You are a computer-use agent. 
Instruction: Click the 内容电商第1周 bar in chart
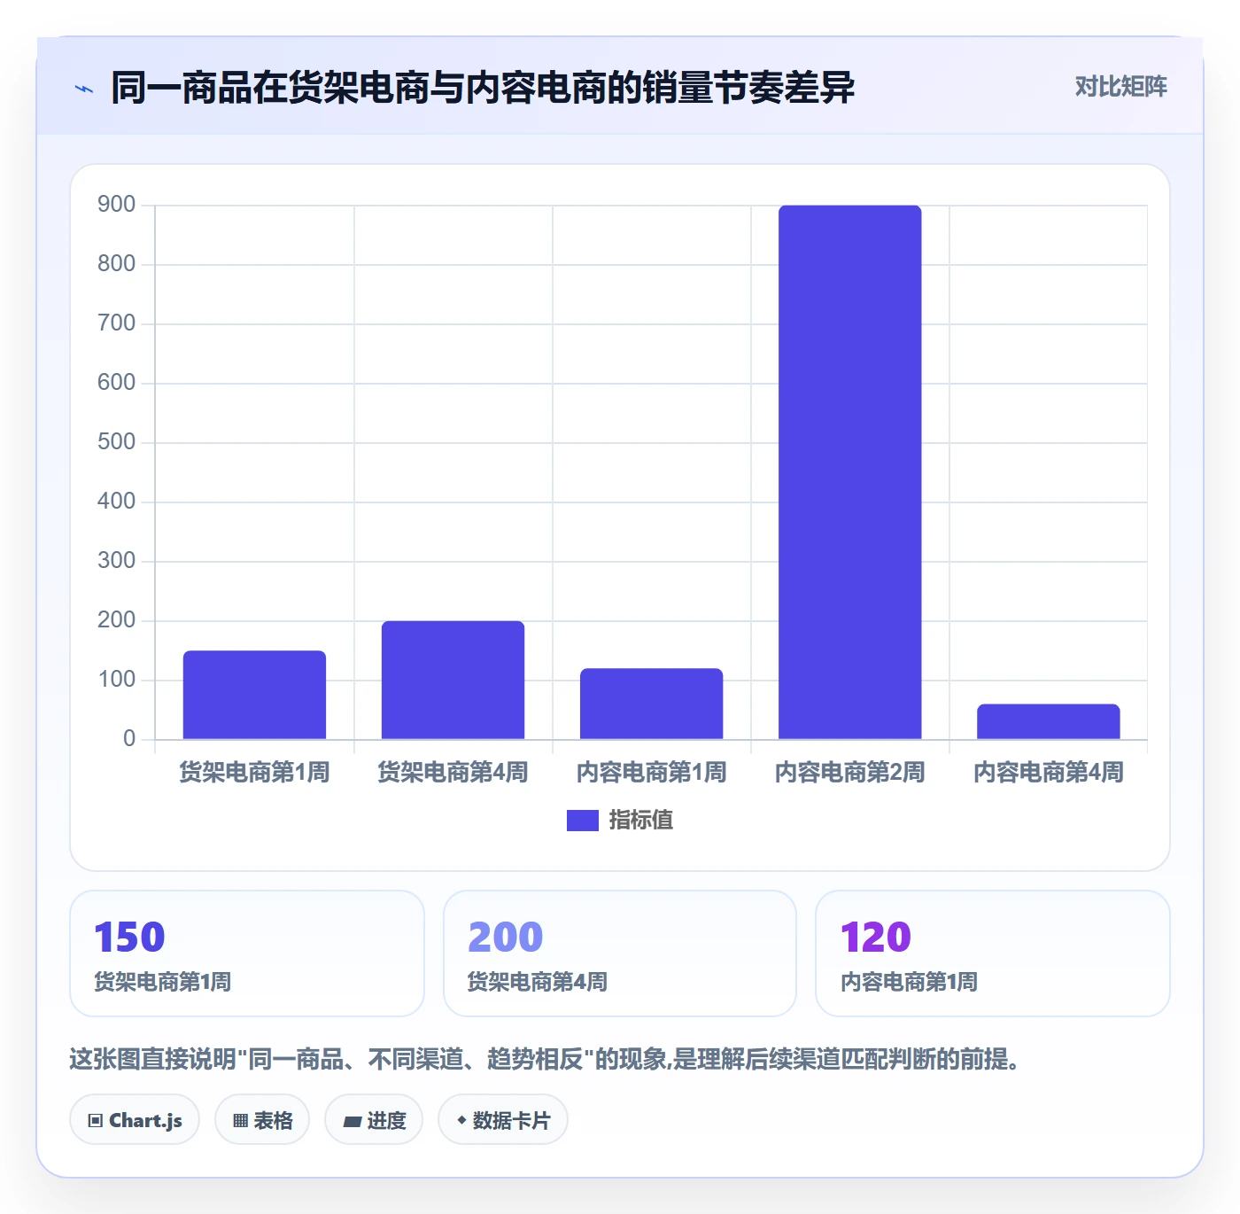point(652,704)
